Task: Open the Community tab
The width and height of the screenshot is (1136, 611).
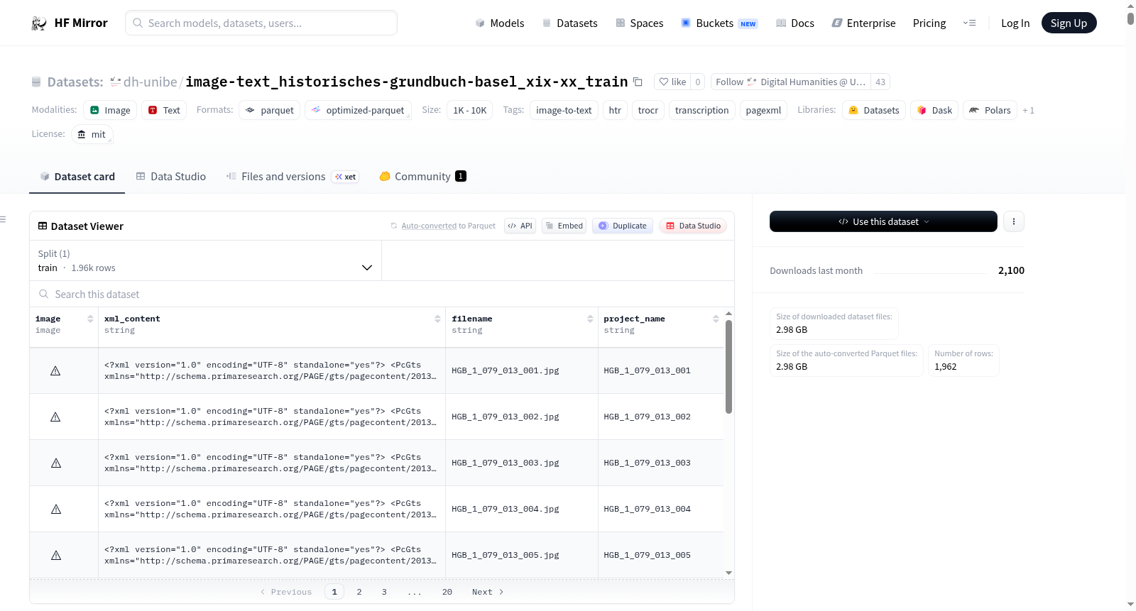Action: click(x=423, y=176)
